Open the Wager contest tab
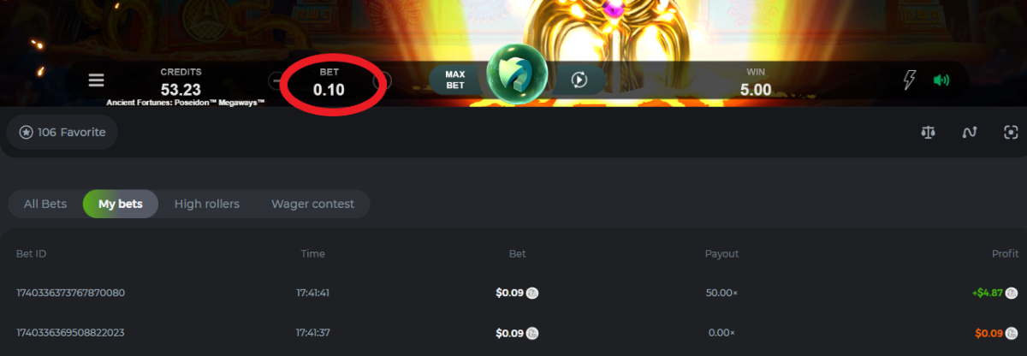The height and width of the screenshot is (356, 1027). (x=312, y=204)
